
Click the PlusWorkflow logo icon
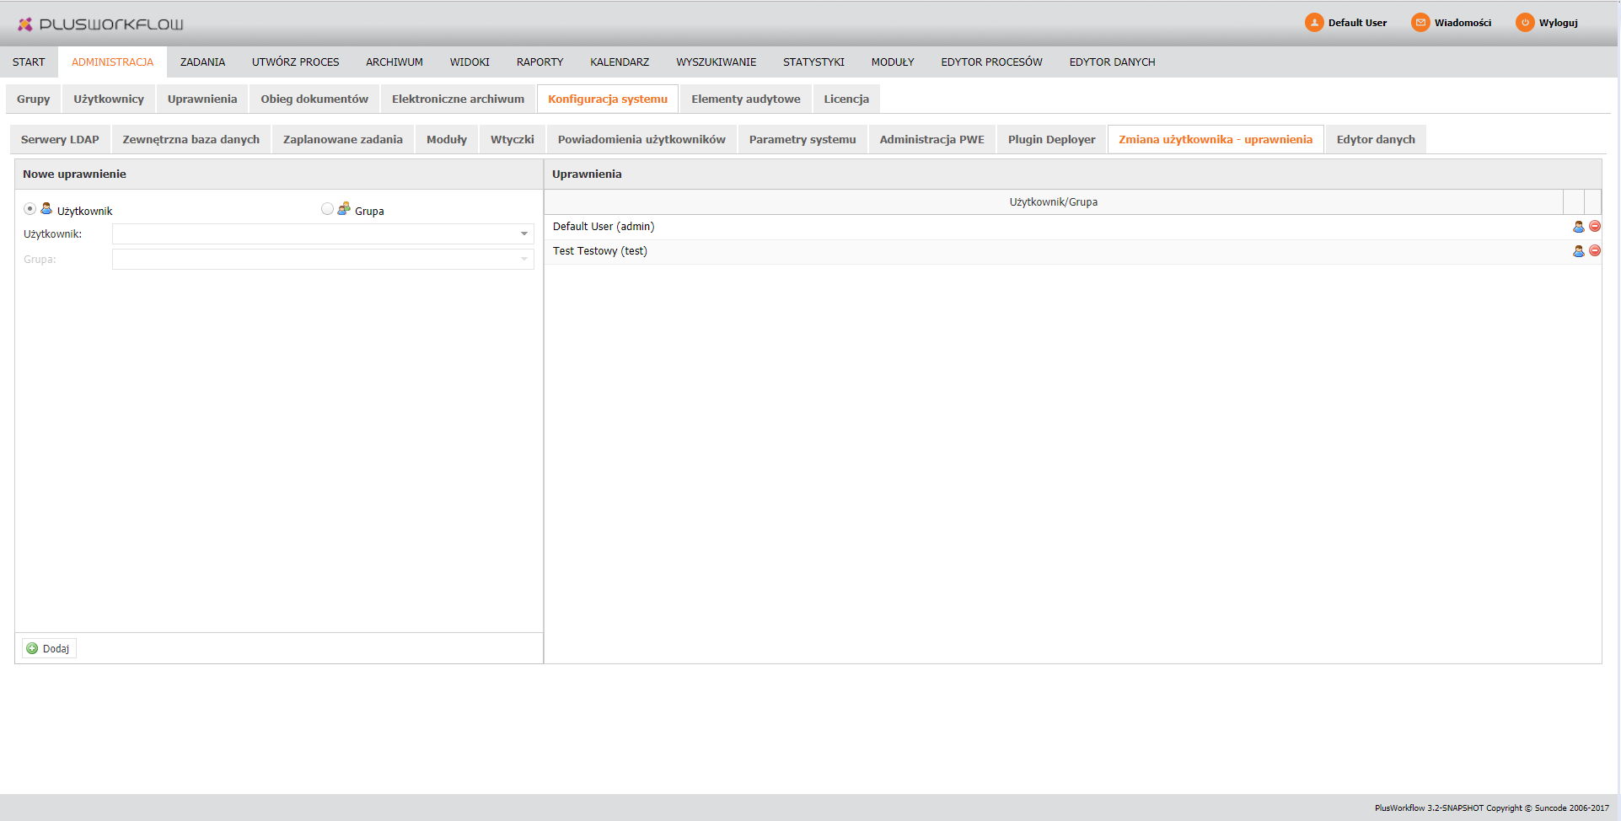coord(25,24)
